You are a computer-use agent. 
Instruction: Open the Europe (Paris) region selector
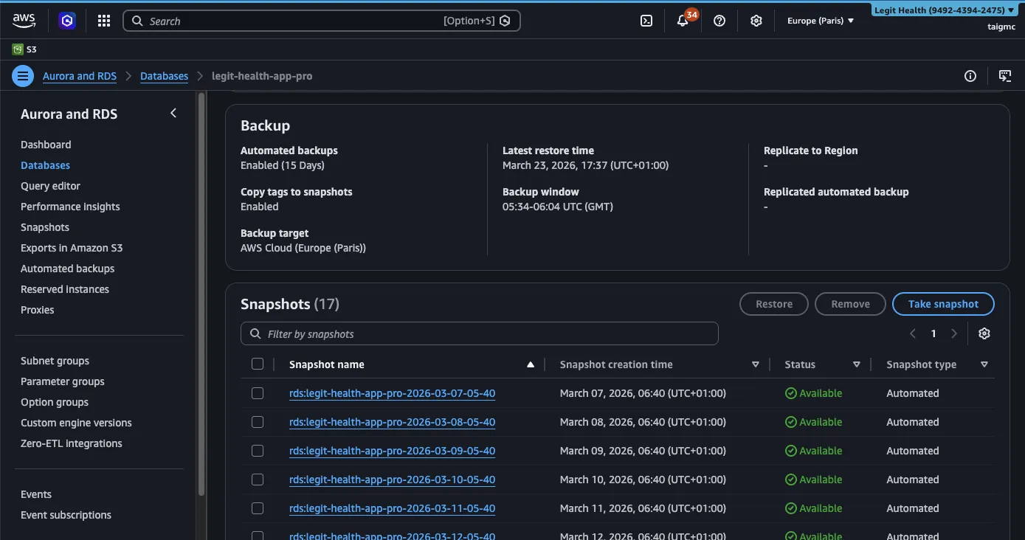820,20
